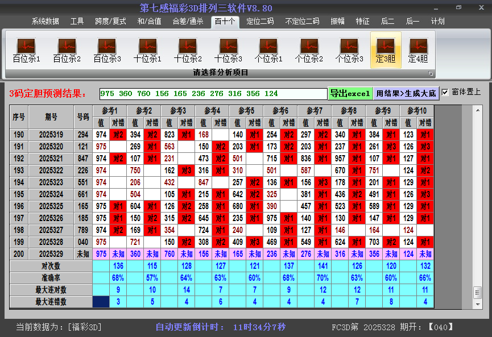
Task: Select the 个位杀3 analysis icon
Action: pyautogui.click(x=349, y=48)
